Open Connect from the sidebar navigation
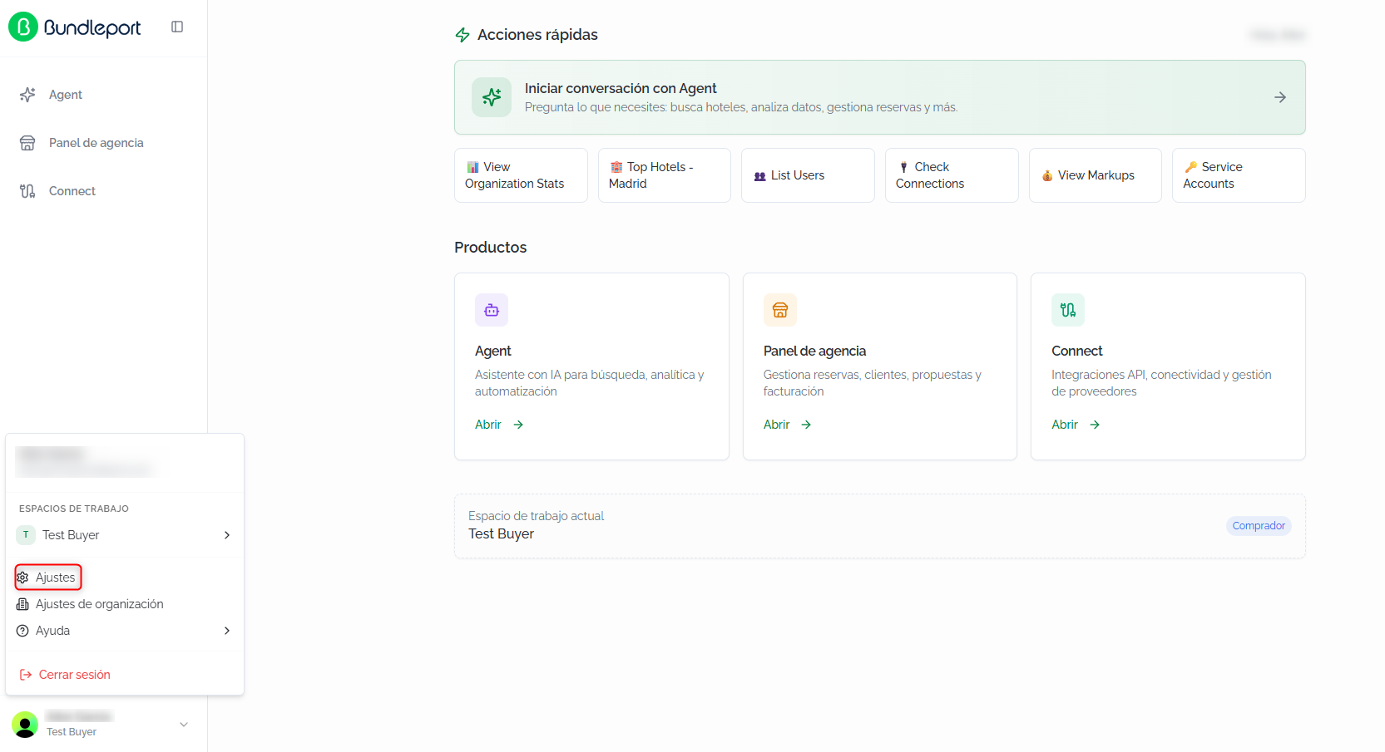 click(103, 191)
